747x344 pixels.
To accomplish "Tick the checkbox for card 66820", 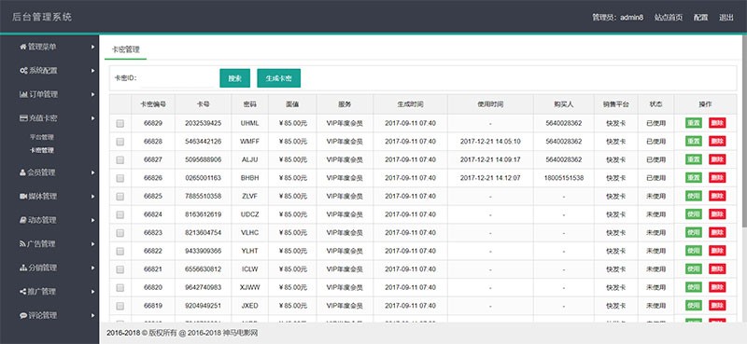I will 120,287.
